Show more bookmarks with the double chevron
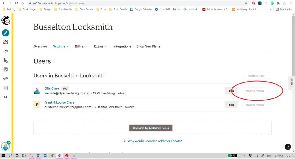The height and width of the screenshot is (159, 295). pyautogui.click(x=271, y=9)
